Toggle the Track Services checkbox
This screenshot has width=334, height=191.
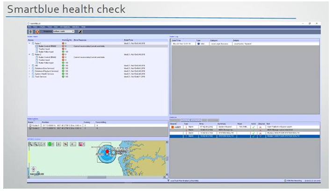33,76
